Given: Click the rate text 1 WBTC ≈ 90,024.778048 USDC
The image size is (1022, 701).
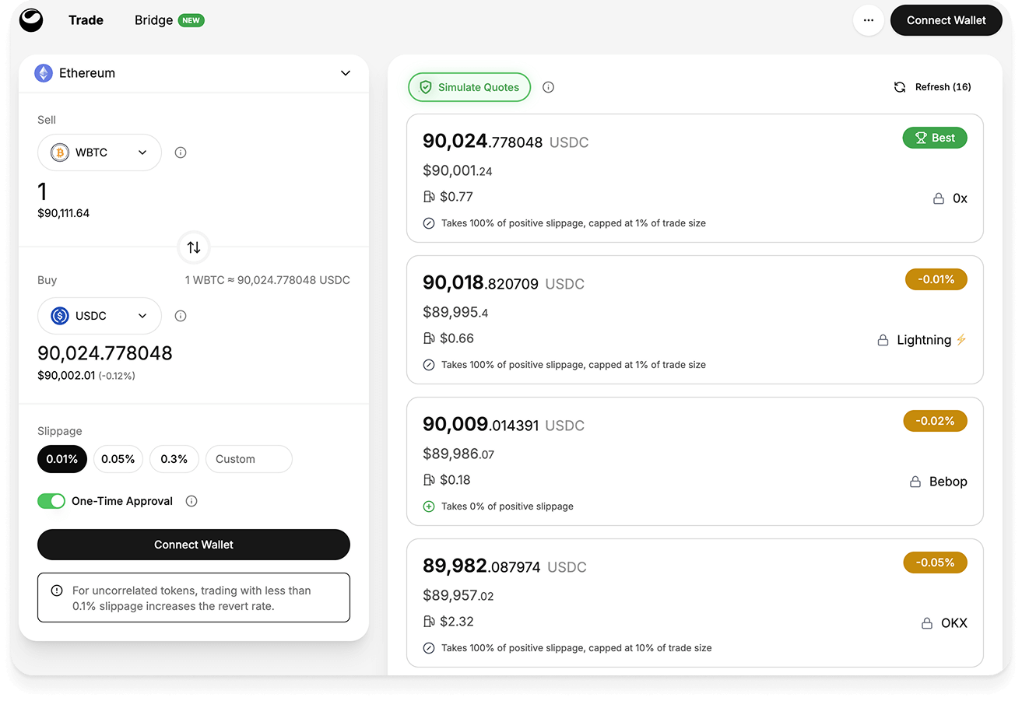Looking at the screenshot, I should coord(267,280).
